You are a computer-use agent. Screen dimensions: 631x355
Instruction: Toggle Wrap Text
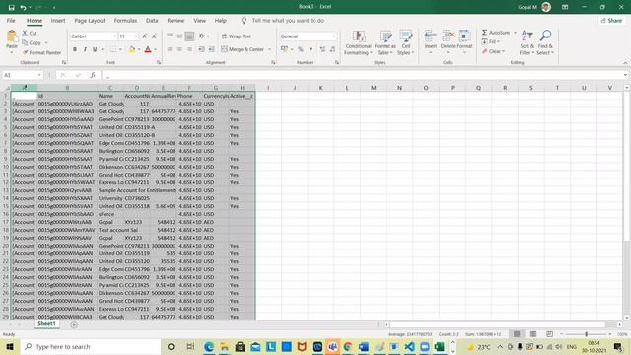click(237, 36)
